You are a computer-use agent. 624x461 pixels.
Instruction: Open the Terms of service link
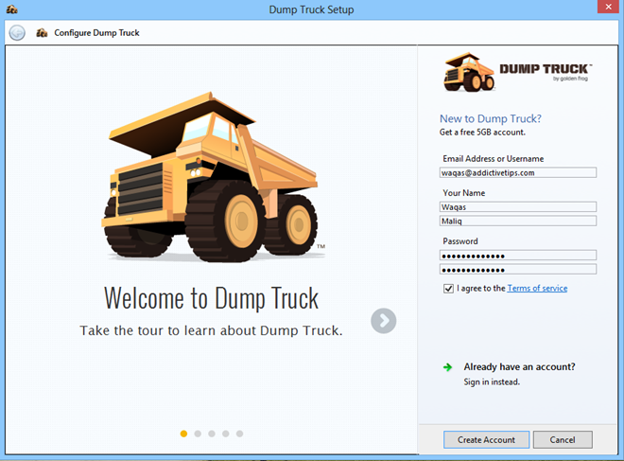click(x=537, y=288)
